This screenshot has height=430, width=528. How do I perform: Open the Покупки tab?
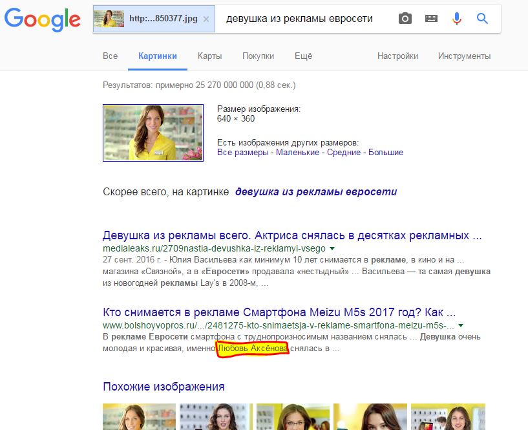tap(259, 56)
